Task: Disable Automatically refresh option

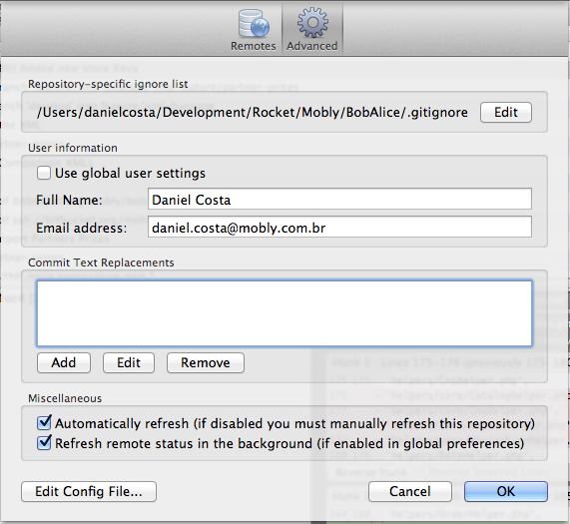Action: tap(44, 423)
